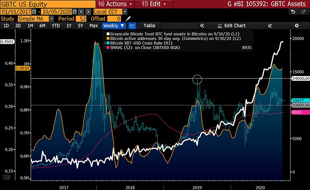310x190 pixels.
Task: Select the line chart type icon
Action: (x=132, y=26)
